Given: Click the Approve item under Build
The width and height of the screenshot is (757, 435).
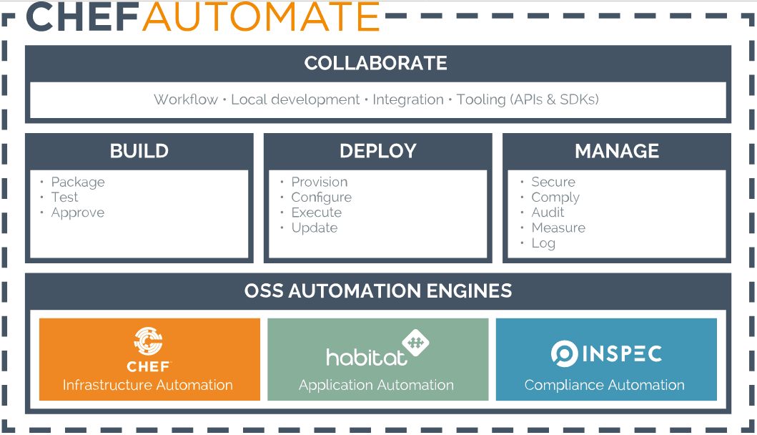Looking at the screenshot, I should click(78, 212).
